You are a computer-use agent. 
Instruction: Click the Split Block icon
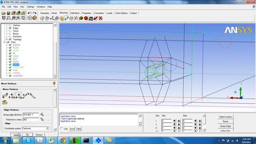coord(47,18)
